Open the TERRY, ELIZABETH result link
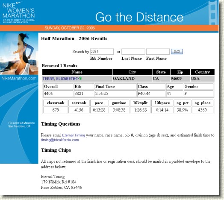 tap(59, 79)
